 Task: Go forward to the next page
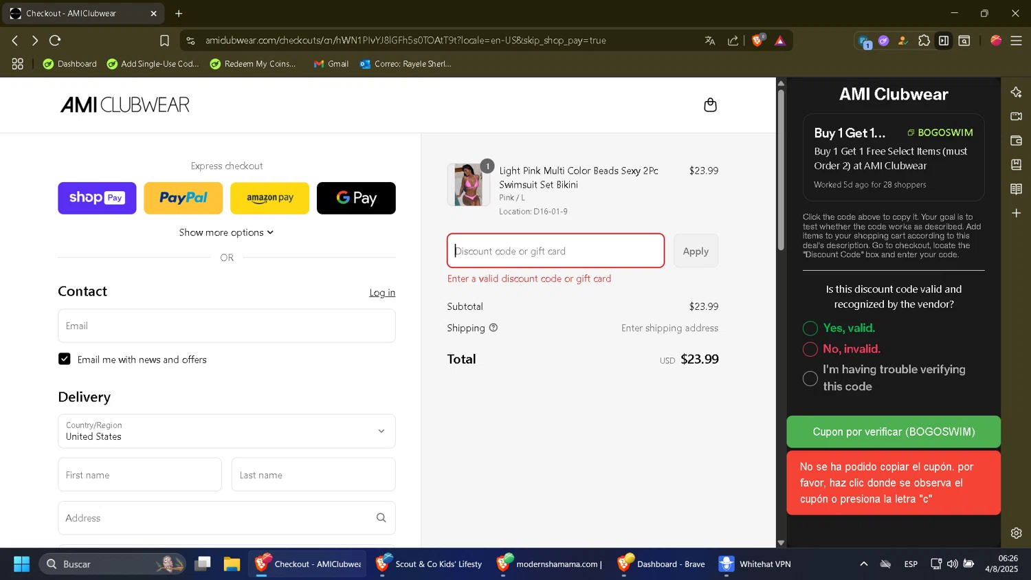click(x=35, y=41)
